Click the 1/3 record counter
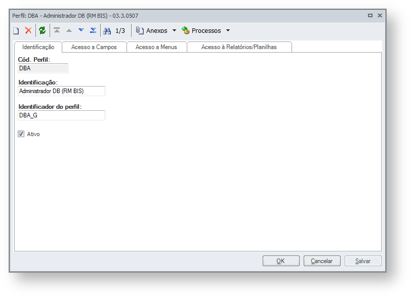 pyautogui.click(x=120, y=31)
